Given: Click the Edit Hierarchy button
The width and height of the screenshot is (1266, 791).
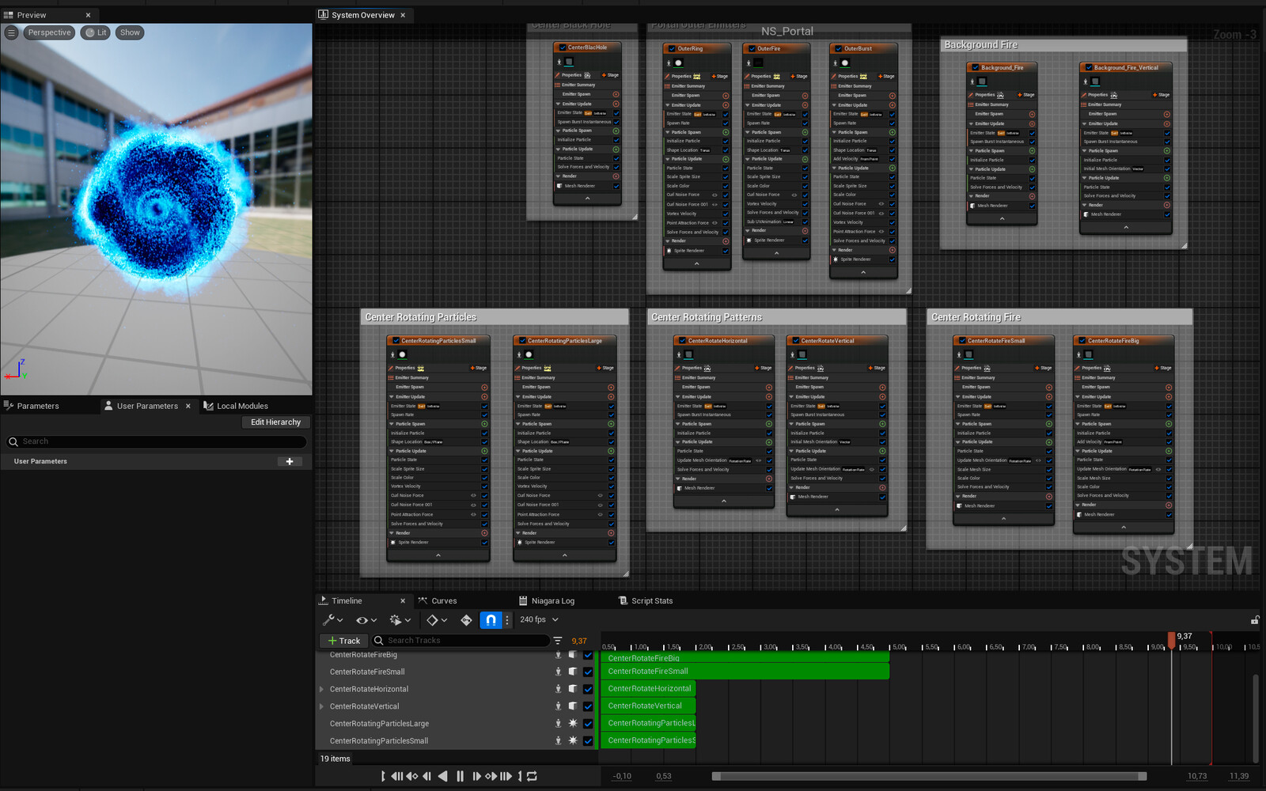Looking at the screenshot, I should coord(275,422).
